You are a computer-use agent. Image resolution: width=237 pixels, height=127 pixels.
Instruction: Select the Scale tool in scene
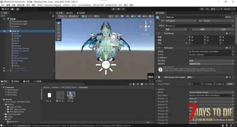click(58, 33)
